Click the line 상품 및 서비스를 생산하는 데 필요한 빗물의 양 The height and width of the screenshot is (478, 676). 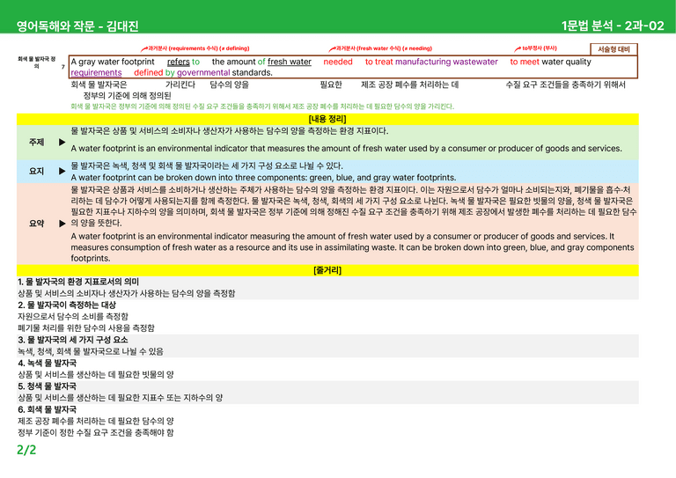pyautogui.click(x=96, y=374)
